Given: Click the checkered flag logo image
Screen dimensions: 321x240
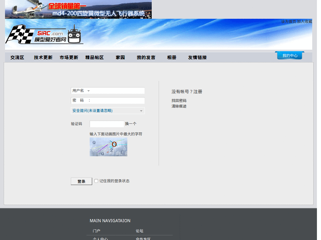Looking at the screenshot, I should click(x=19, y=34).
